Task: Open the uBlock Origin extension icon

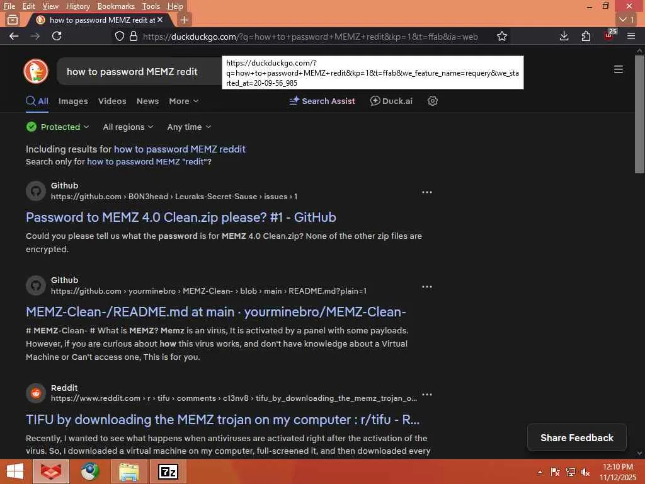Action: (x=608, y=36)
